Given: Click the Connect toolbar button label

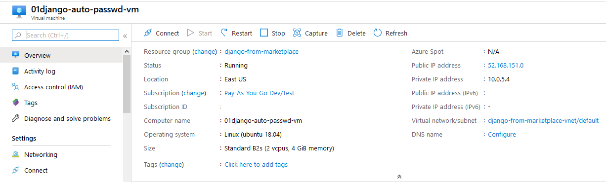Looking at the screenshot, I should coord(167,33).
